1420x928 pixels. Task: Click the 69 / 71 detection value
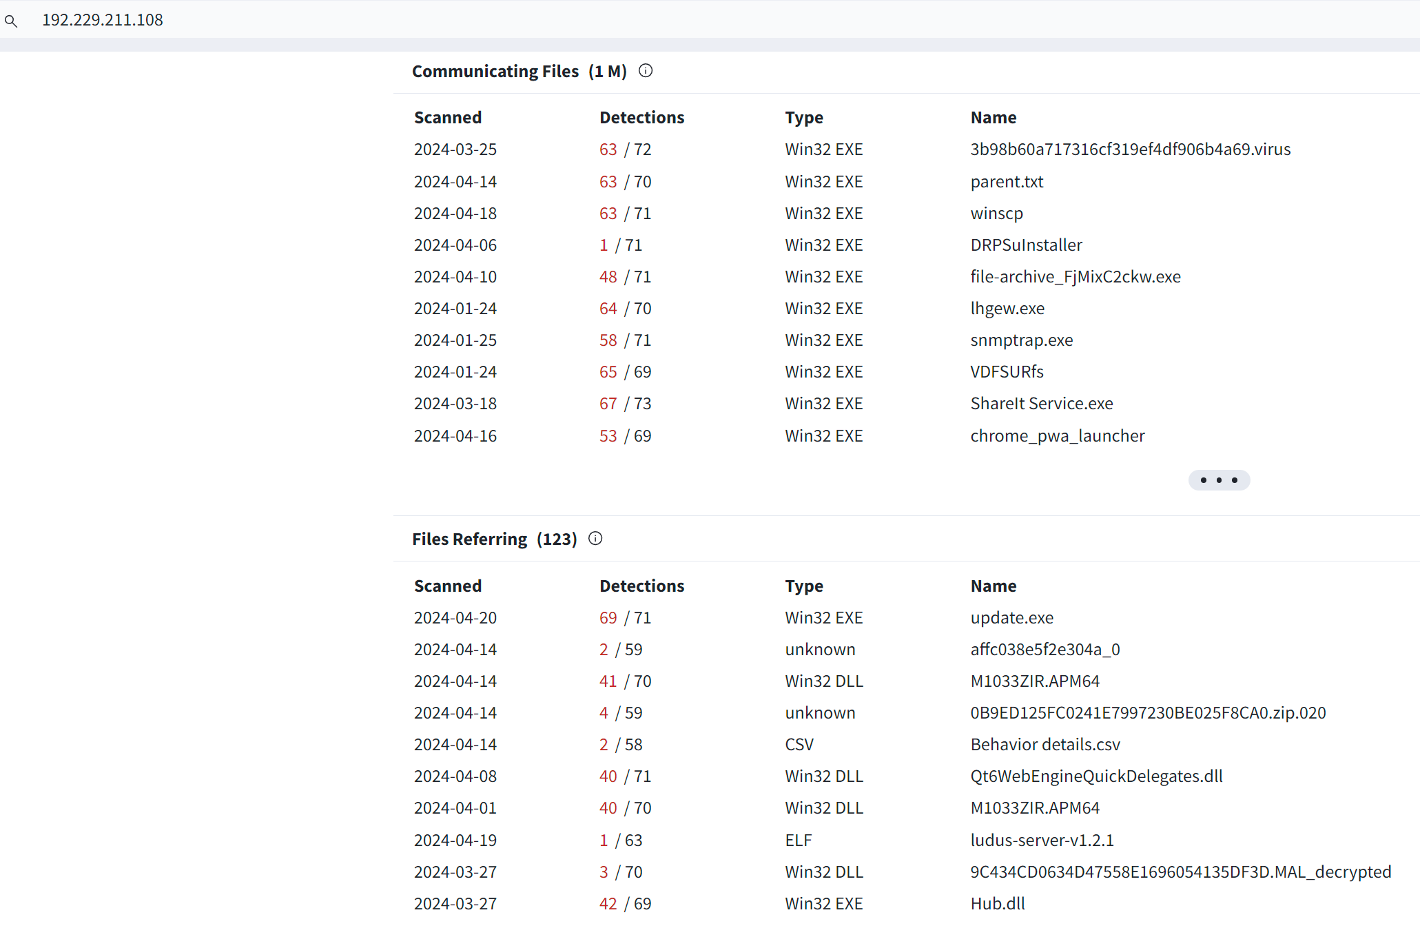click(625, 618)
